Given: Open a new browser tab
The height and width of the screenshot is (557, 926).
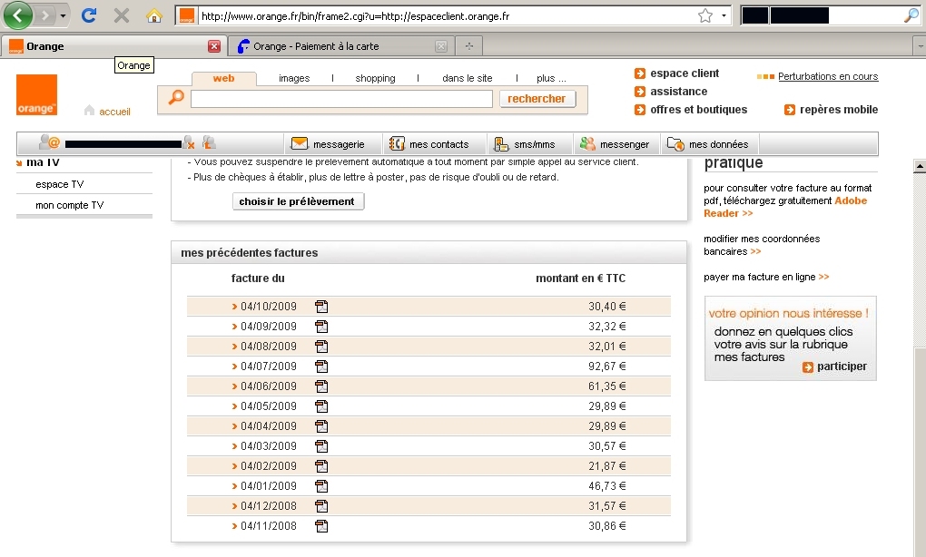Looking at the screenshot, I should [469, 46].
